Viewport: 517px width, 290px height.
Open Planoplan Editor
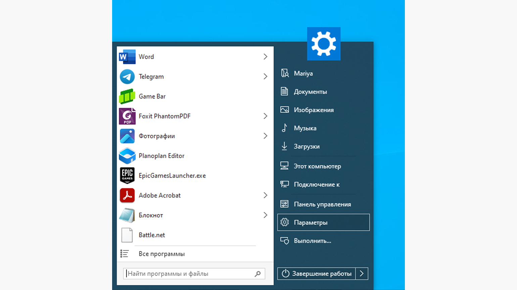[161, 156]
